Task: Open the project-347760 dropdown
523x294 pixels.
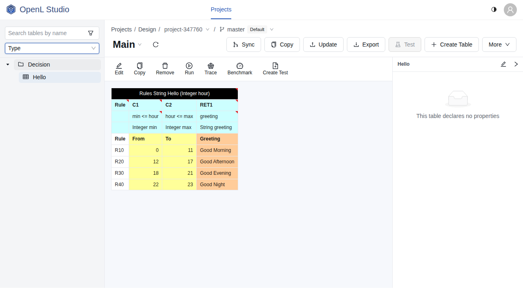Action: (x=208, y=29)
